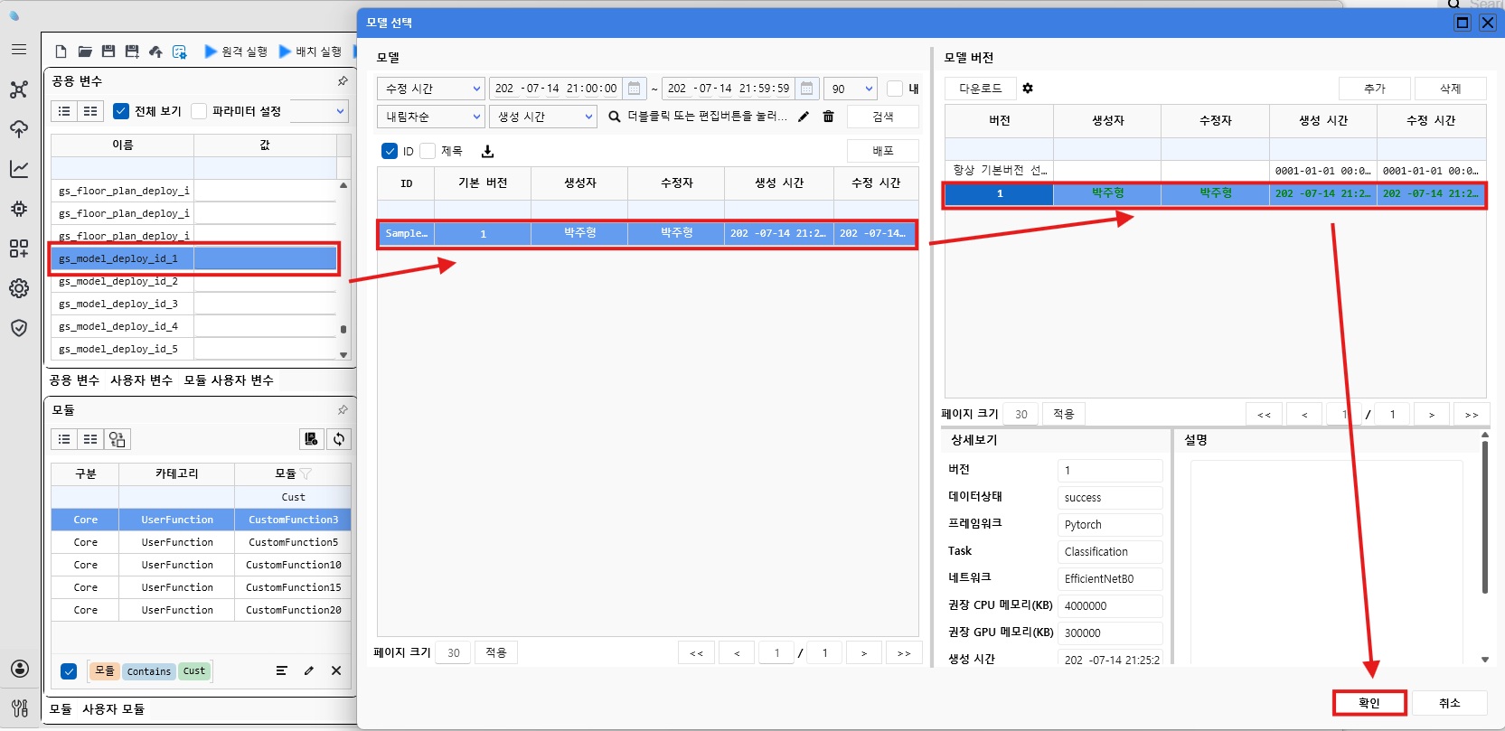Click the pencil edit icon beside search text
The image size is (1505, 731).
click(803, 117)
